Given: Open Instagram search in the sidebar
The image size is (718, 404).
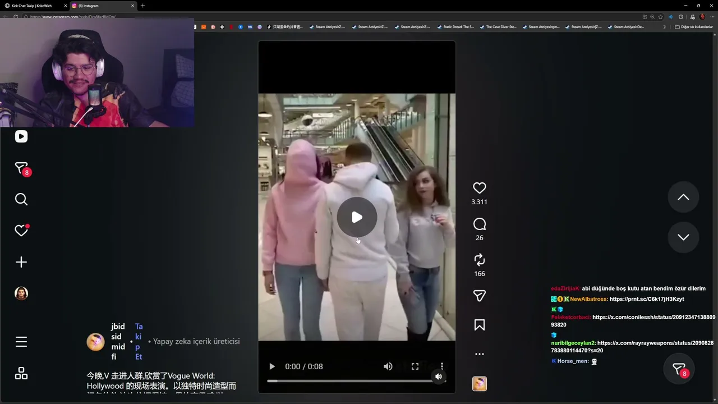Looking at the screenshot, I should click(x=21, y=199).
